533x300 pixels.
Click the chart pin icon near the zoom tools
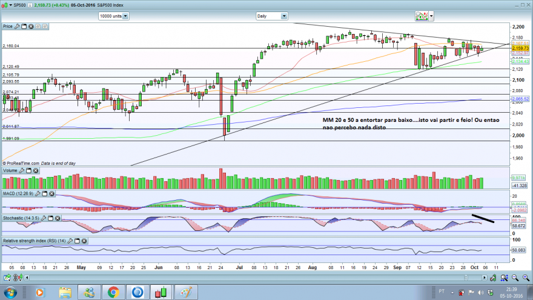493,278
